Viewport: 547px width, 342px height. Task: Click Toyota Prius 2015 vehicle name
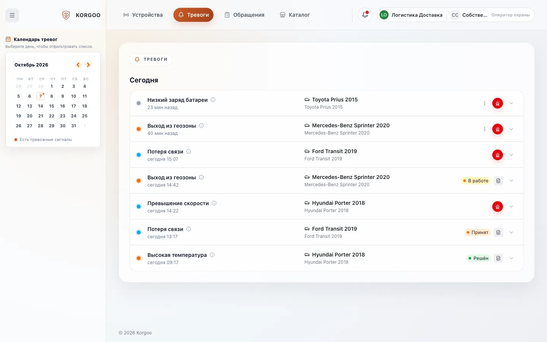pyautogui.click(x=335, y=100)
